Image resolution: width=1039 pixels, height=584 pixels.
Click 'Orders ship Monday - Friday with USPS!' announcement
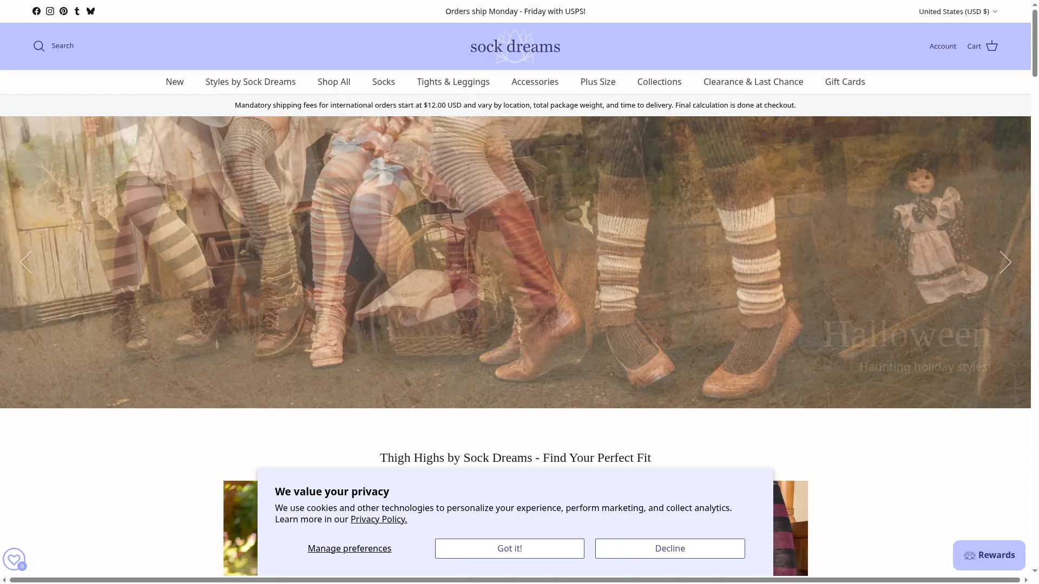pos(515,11)
